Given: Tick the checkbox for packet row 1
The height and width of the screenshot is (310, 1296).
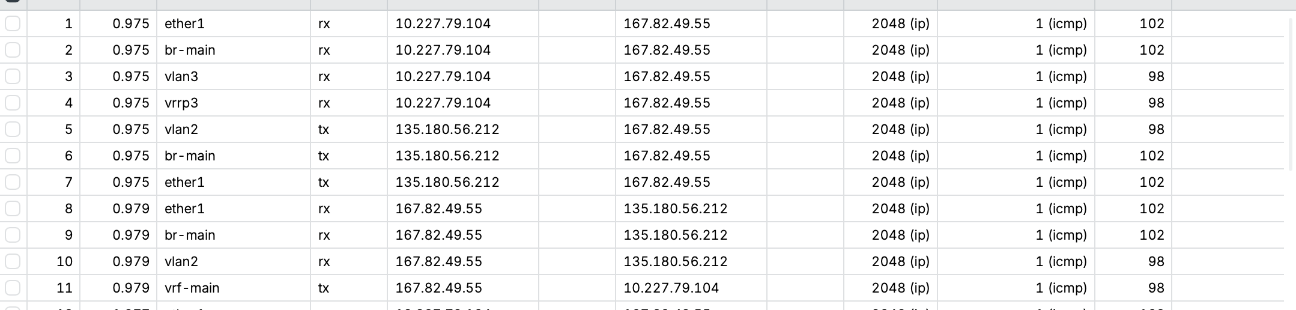Looking at the screenshot, I should pyautogui.click(x=13, y=23).
